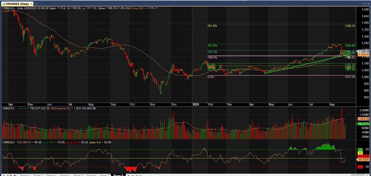Click the green 70 RSI level marker
371x176 pixels.
click(x=360, y=149)
